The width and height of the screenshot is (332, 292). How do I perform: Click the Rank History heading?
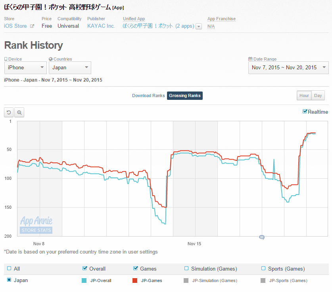(33, 45)
